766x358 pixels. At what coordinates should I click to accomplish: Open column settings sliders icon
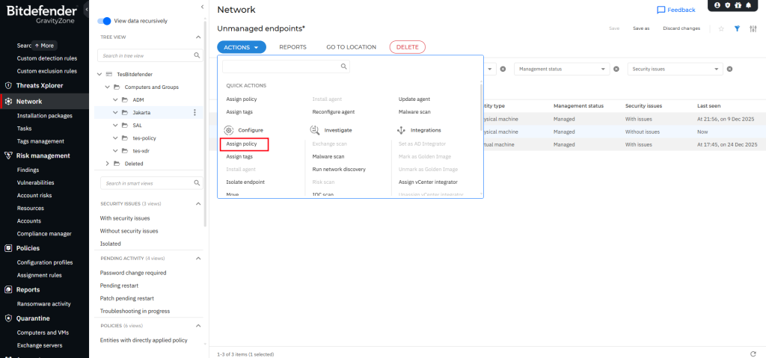[x=753, y=28]
